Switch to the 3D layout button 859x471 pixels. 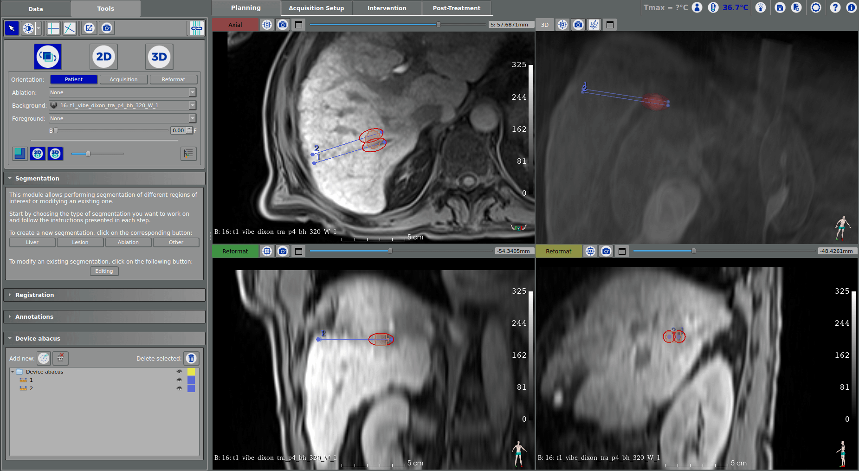click(x=159, y=57)
